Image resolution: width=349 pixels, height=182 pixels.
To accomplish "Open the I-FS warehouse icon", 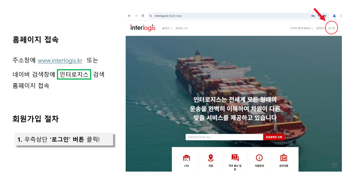I will click(186, 158).
